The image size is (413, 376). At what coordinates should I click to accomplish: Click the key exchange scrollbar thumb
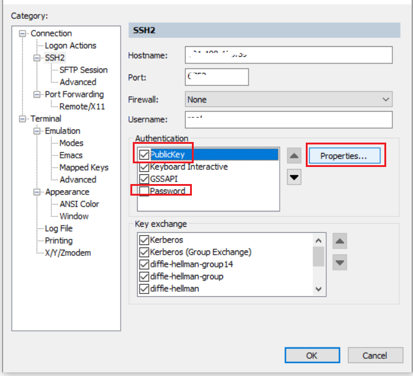pyautogui.click(x=319, y=257)
